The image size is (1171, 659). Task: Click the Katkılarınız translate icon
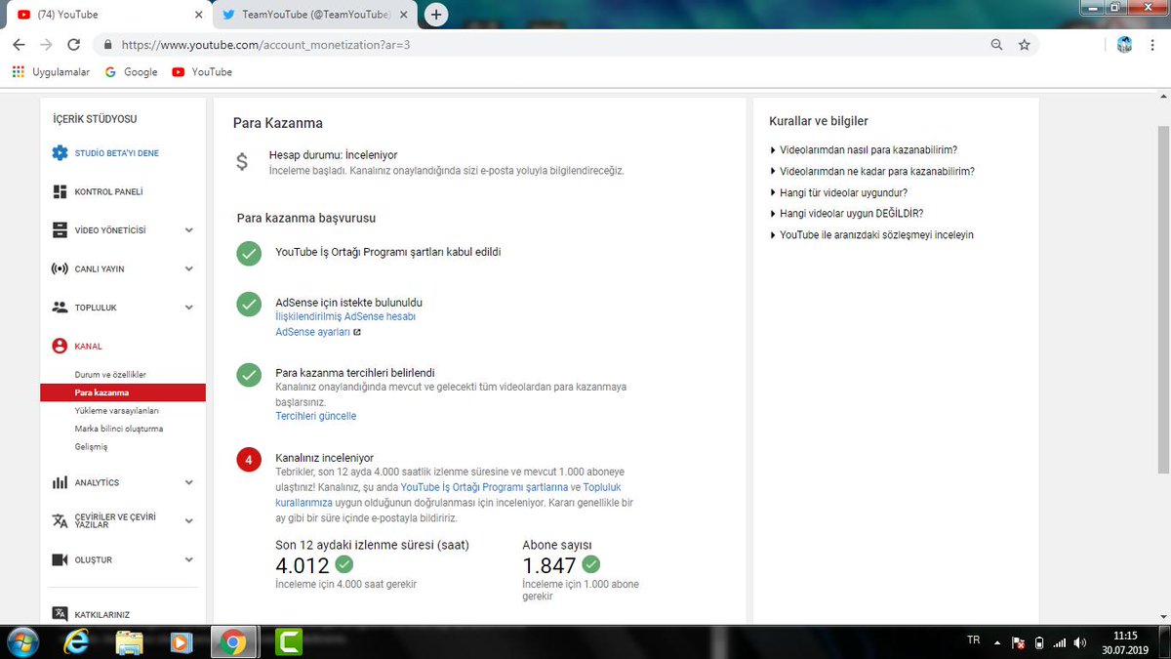click(x=60, y=614)
